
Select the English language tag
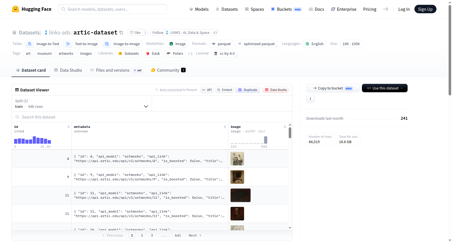(314, 44)
